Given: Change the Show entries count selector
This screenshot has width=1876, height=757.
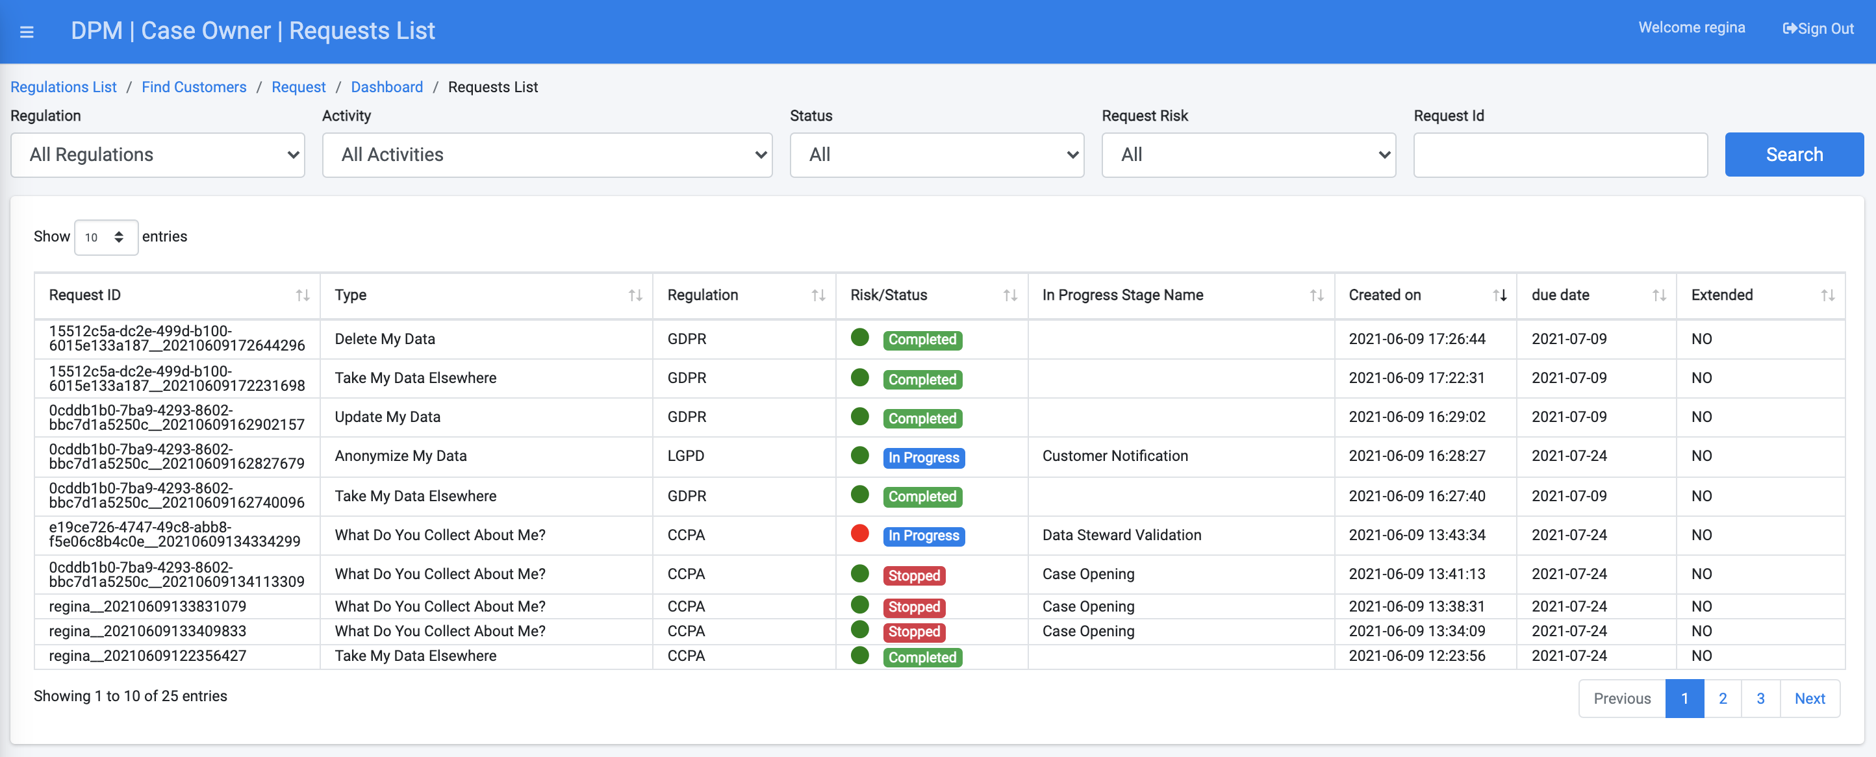Looking at the screenshot, I should click(106, 237).
